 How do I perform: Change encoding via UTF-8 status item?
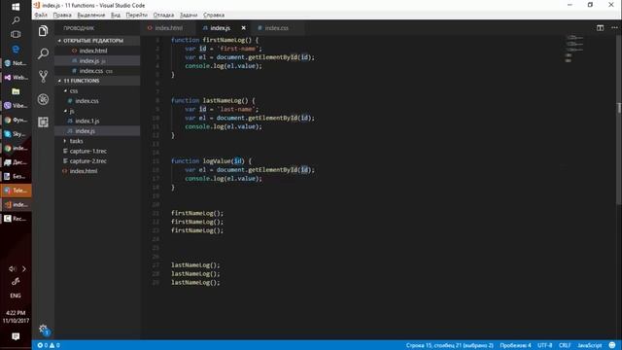click(x=544, y=345)
